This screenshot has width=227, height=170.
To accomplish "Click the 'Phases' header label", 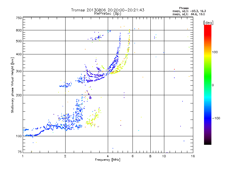I will [x=184, y=8].
